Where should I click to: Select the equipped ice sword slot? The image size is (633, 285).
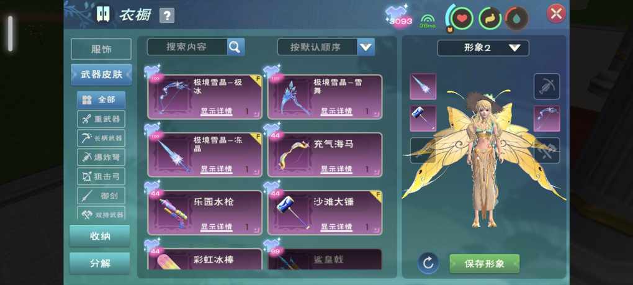click(423, 86)
